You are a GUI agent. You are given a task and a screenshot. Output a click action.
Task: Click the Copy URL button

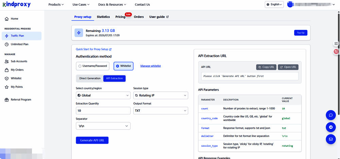coord(266,67)
